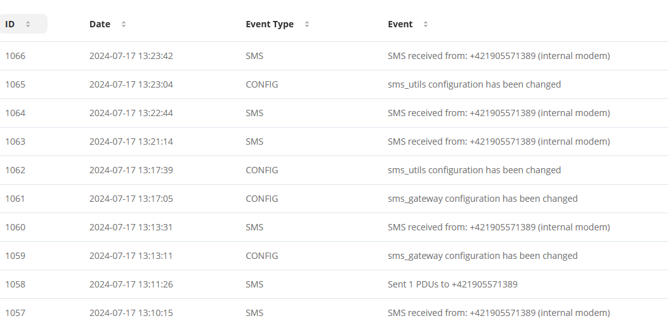Click the Sent 1 PDUs to +421905571389 event
668x323 pixels.
[452, 284]
